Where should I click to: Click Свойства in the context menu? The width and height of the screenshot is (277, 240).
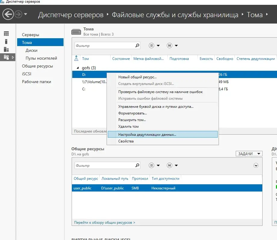pyautogui.click(x=126, y=141)
